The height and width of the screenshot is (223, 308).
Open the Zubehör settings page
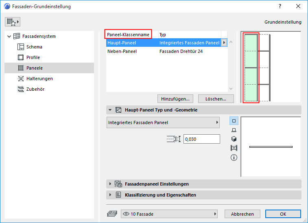[x=35, y=89]
